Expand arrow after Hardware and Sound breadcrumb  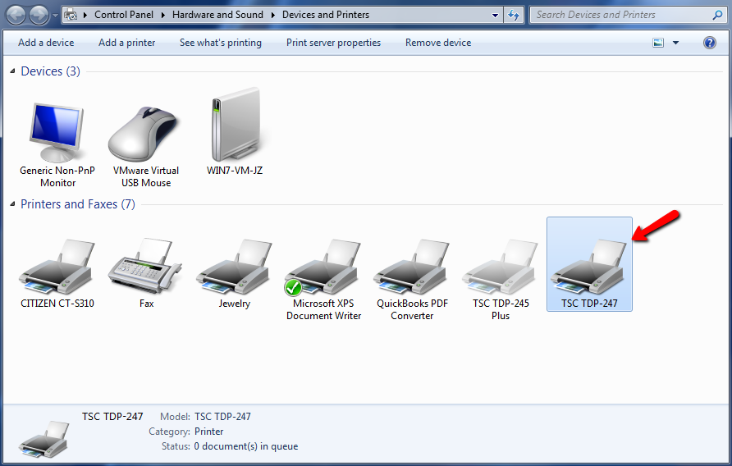(273, 15)
